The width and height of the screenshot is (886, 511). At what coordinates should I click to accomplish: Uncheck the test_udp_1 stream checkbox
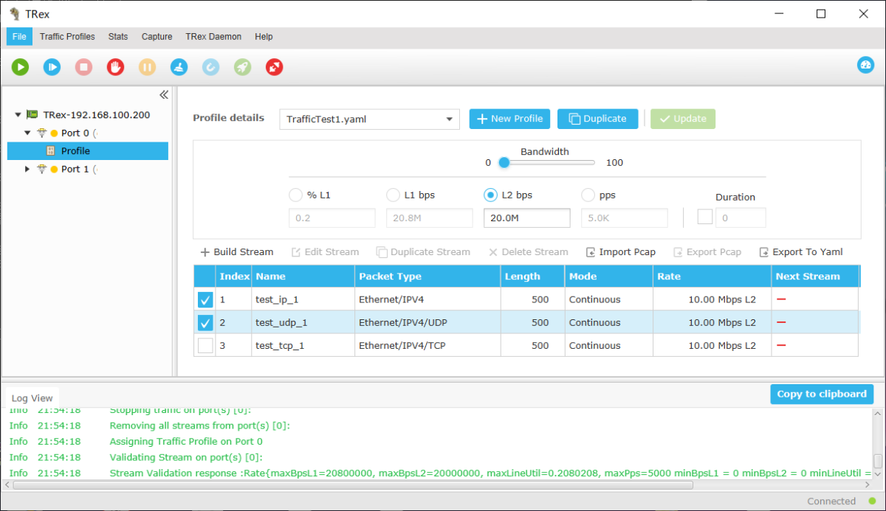coord(205,322)
